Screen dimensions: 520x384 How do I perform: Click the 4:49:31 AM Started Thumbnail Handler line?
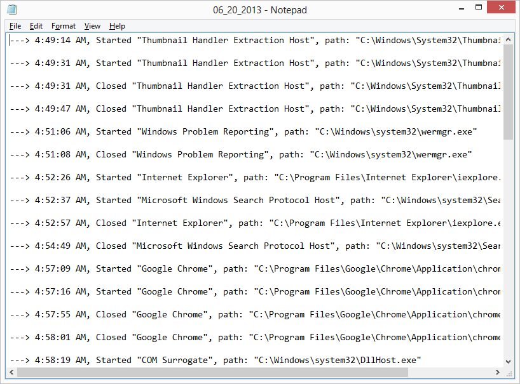pyautogui.click(x=255, y=63)
